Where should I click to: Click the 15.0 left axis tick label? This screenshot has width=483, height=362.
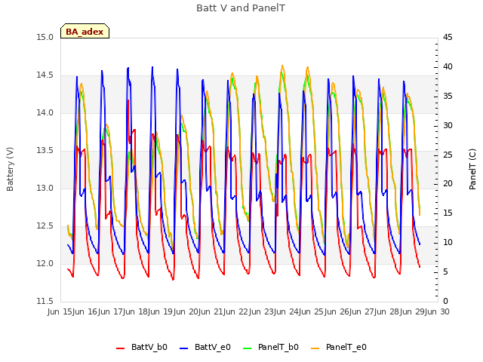[45, 37]
